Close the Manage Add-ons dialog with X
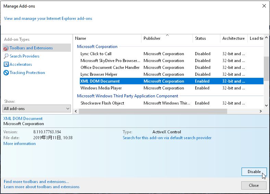270x194 pixels. coord(264,6)
